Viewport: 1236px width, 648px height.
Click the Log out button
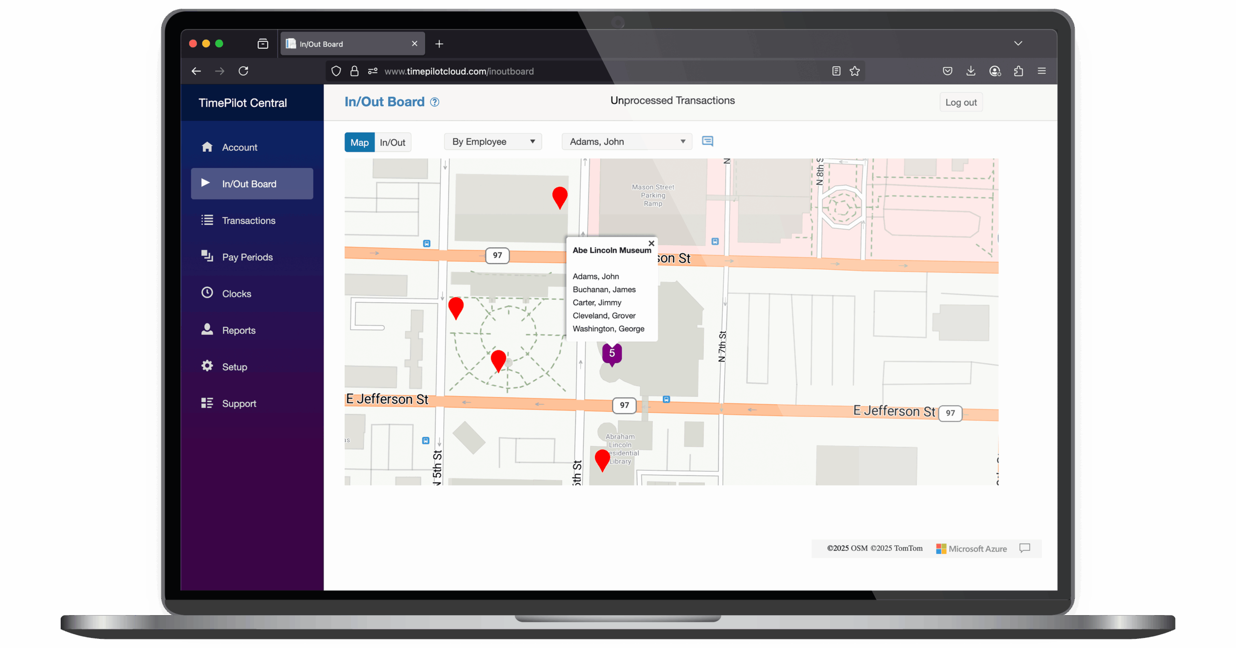click(960, 102)
